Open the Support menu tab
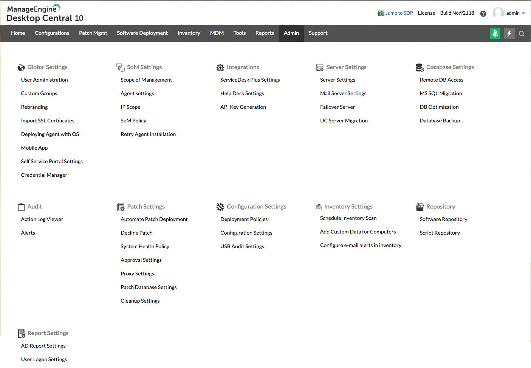Image resolution: width=531 pixels, height=368 pixels. pyautogui.click(x=318, y=33)
